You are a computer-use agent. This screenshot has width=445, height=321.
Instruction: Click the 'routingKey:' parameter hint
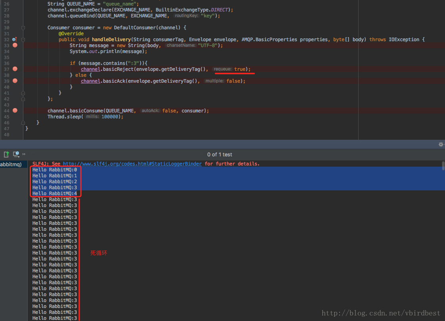pos(186,15)
